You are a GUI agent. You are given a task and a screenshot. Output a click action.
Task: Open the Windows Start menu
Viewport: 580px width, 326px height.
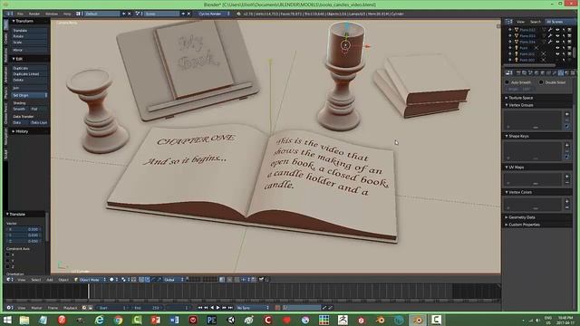tap(7, 320)
